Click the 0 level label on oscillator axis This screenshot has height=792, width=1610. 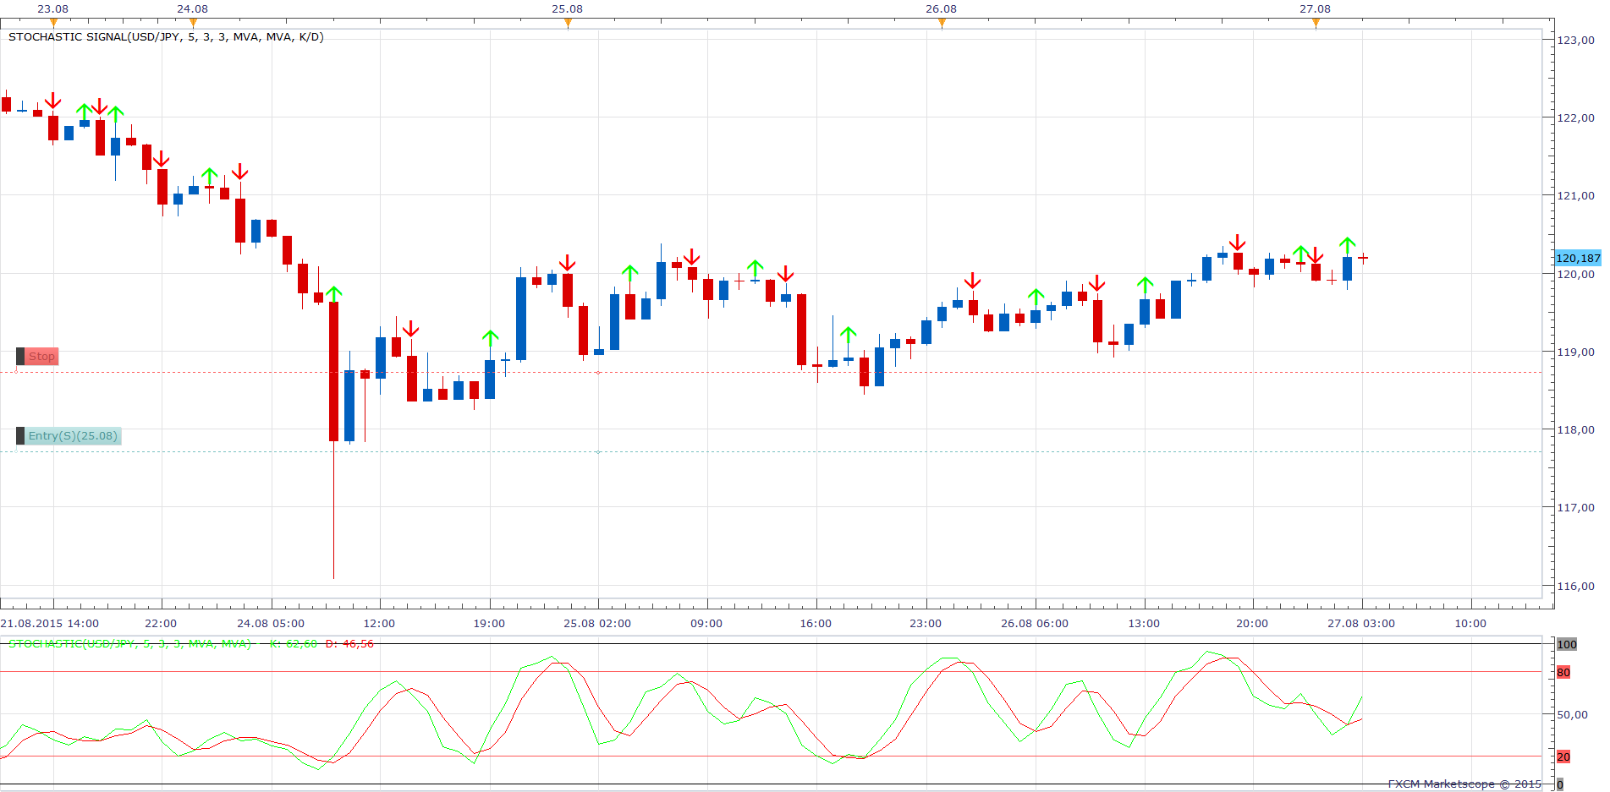pyautogui.click(x=1560, y=784)
